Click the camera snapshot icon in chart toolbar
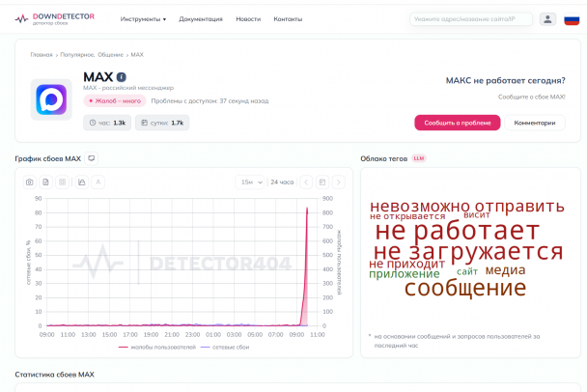The width and height of the screenshot is (587, 392). pos(29,182)
